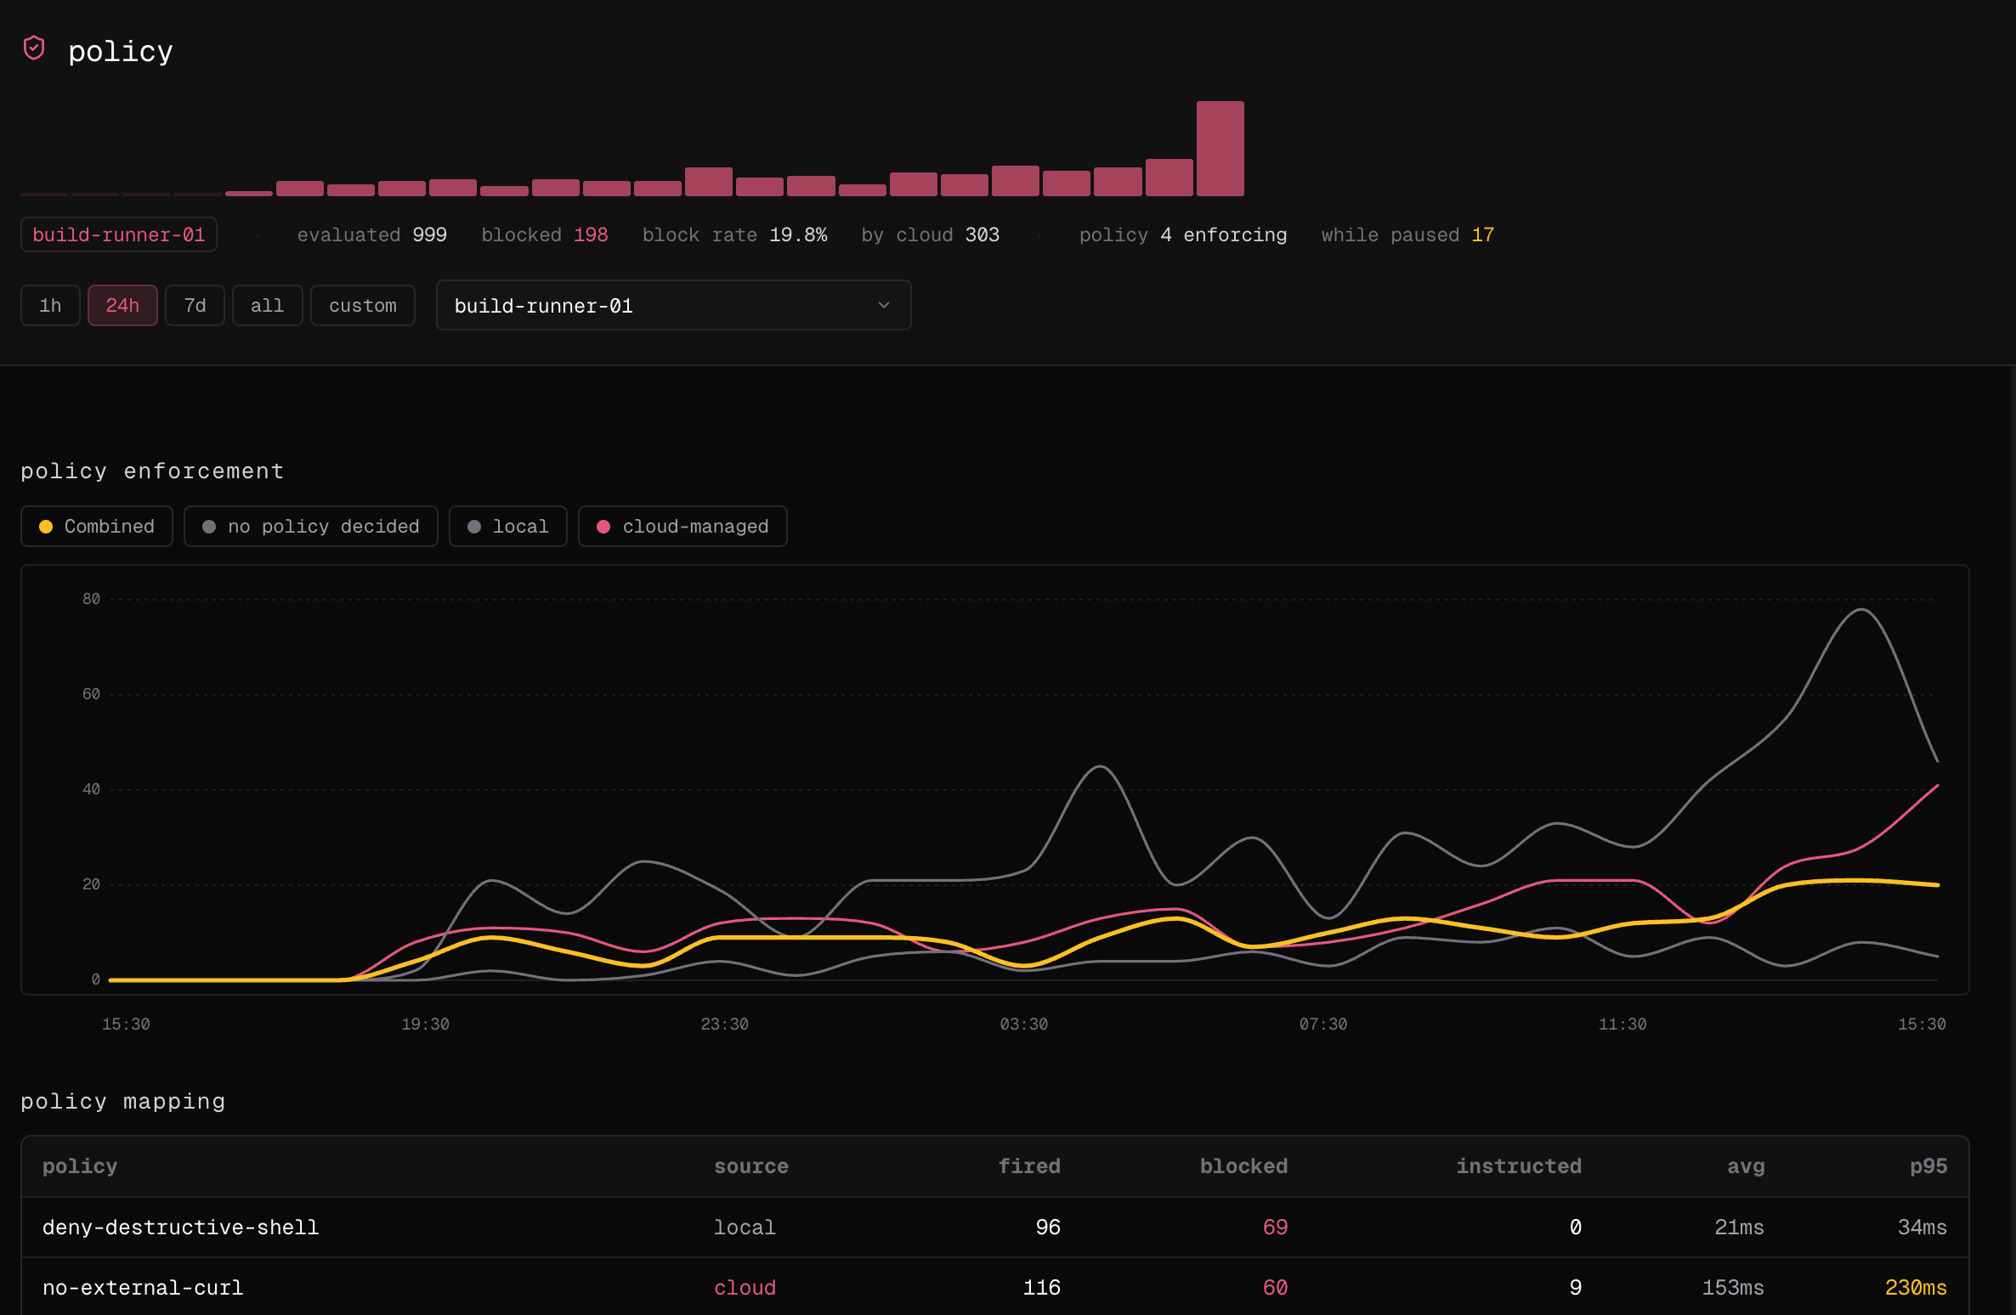Toggle the no policy decided series
The height and width of the screenshot is (1315, 2016).
click(x=311, y=527)
